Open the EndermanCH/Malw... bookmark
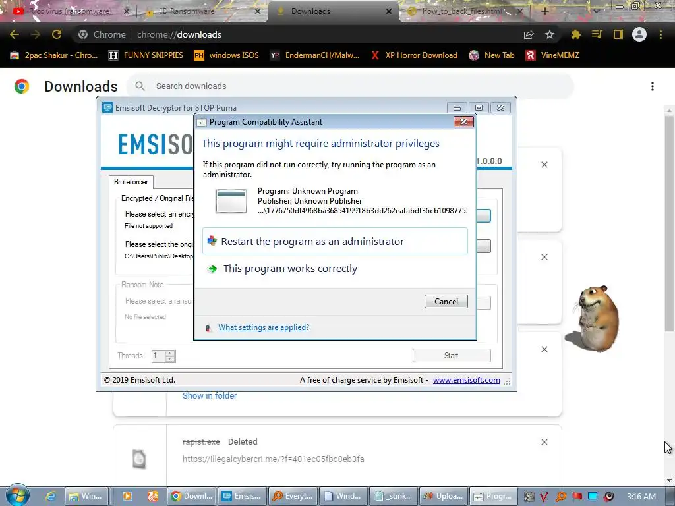Screen dimensions: 675x506 click(x=314, y=55)
